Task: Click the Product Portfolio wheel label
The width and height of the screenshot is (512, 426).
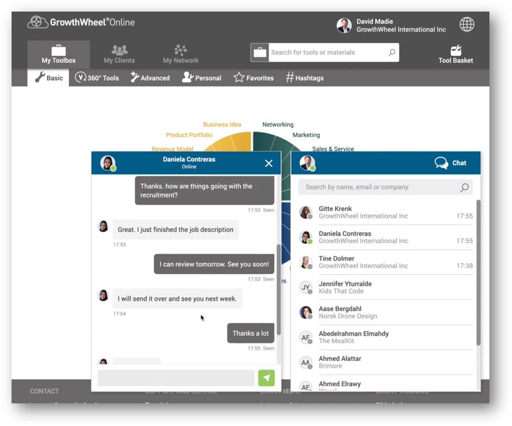Action: click(189, 135)
